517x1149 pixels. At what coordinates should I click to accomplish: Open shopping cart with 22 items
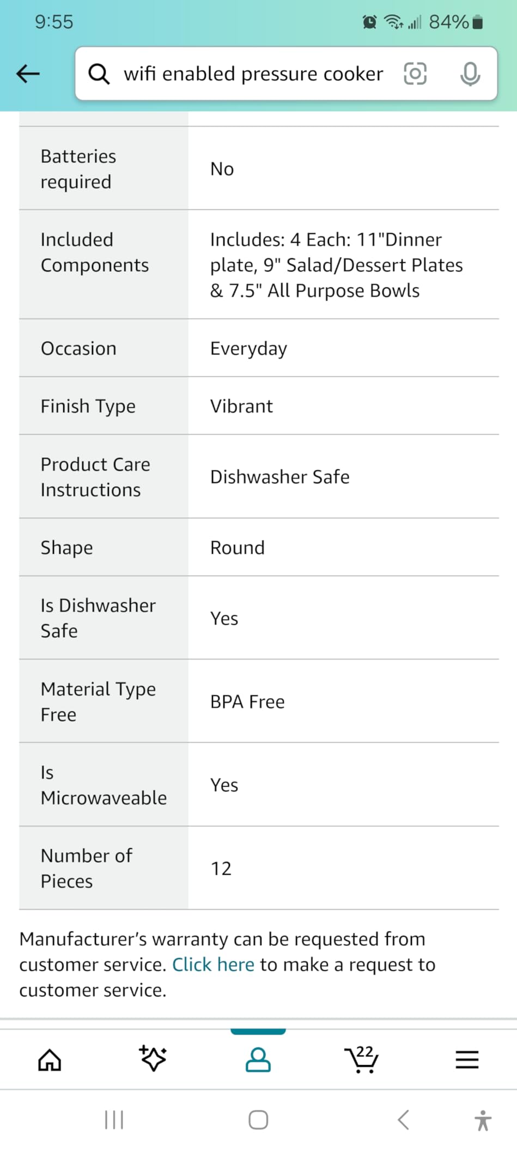[362, 1059]
